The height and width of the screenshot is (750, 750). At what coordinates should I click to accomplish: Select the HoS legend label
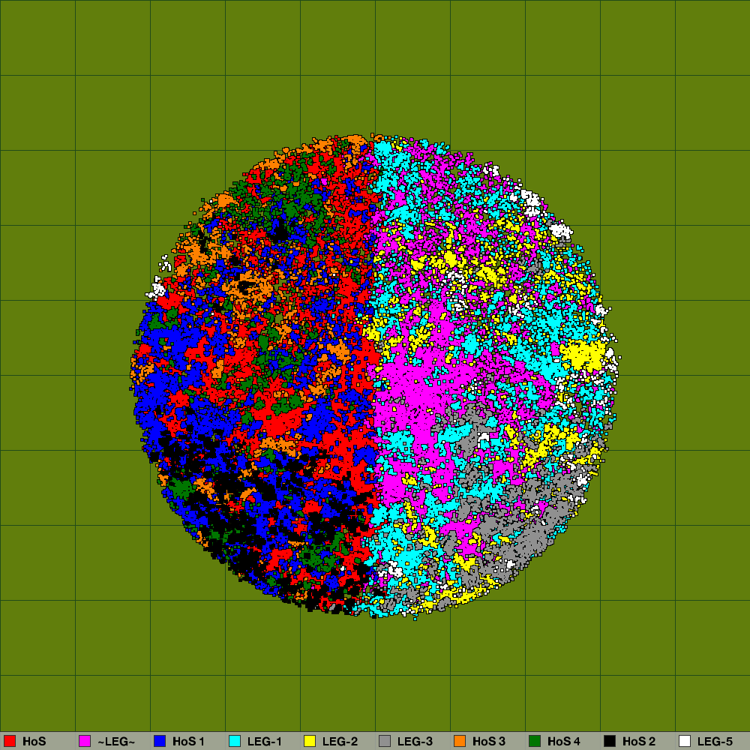click(x=34, y=742)
